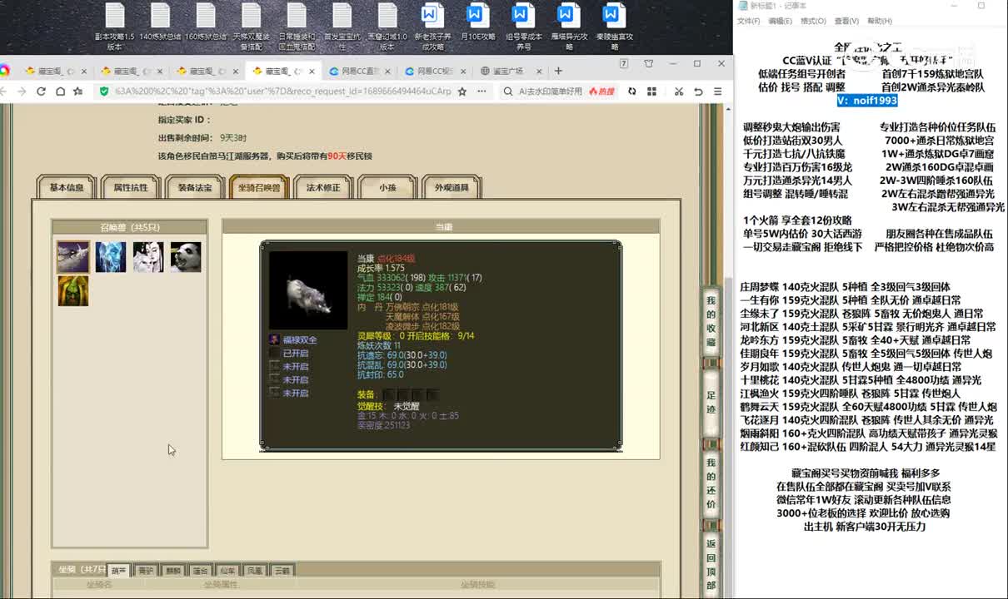Image resolution: width=1008 pixels, height=599 pixels.
Task: Click the AI去水印简单好用 search box
Action: [x=550, y=92]
